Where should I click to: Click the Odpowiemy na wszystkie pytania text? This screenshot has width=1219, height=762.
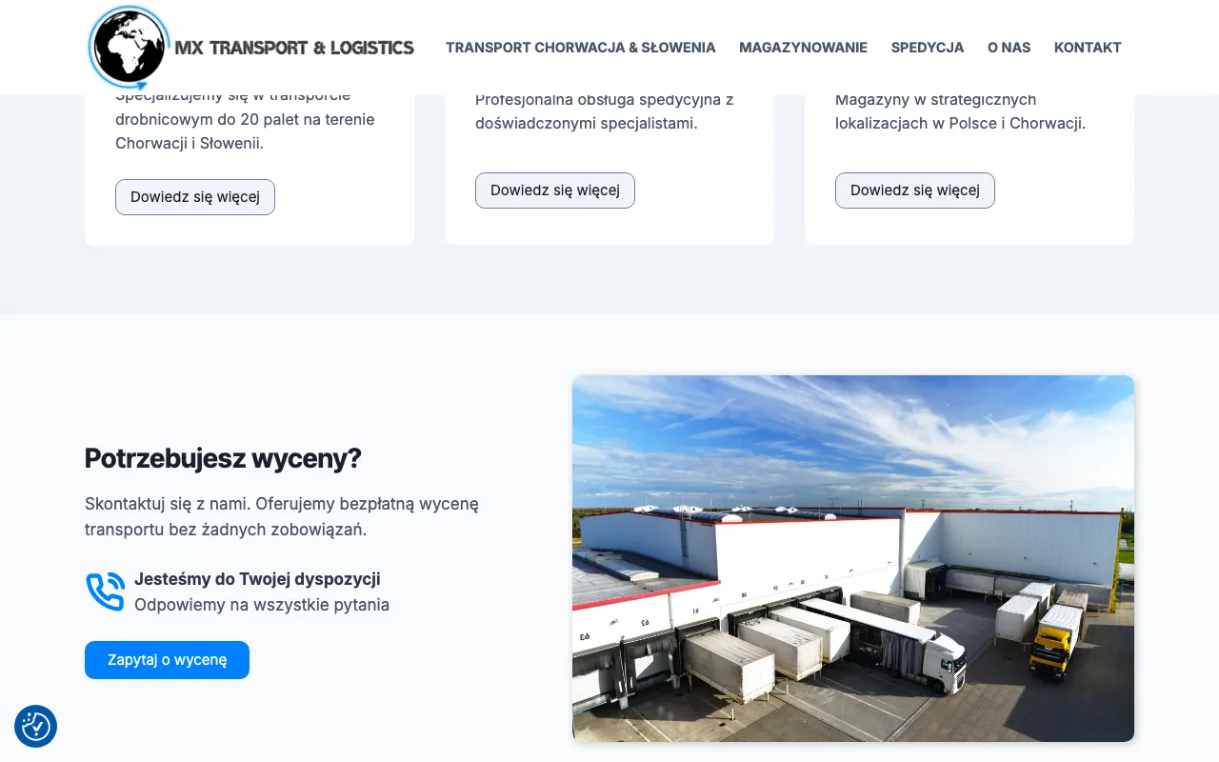click(262, 604)
